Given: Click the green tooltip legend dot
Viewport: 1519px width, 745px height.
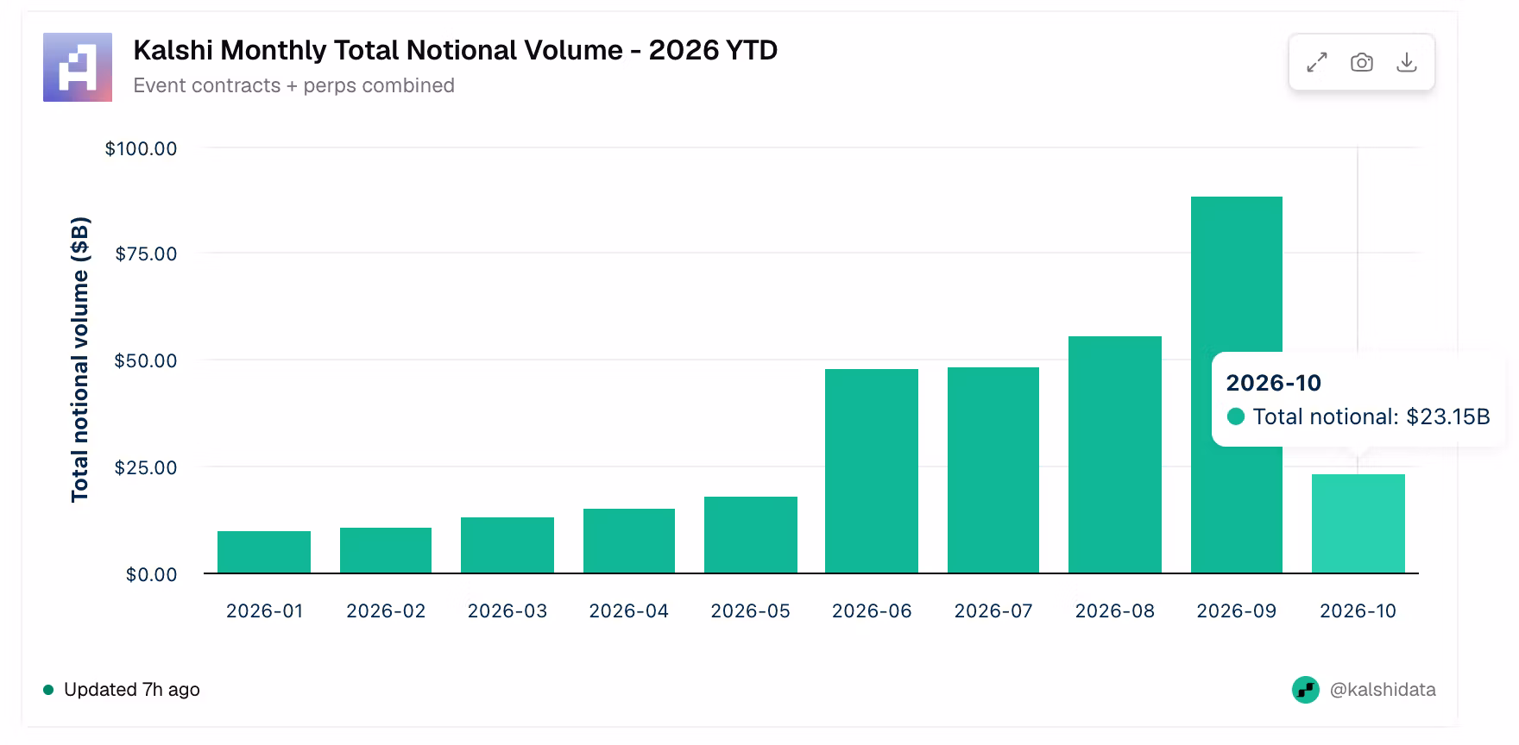Looking at the screenshot, I should click(1235, 416).
